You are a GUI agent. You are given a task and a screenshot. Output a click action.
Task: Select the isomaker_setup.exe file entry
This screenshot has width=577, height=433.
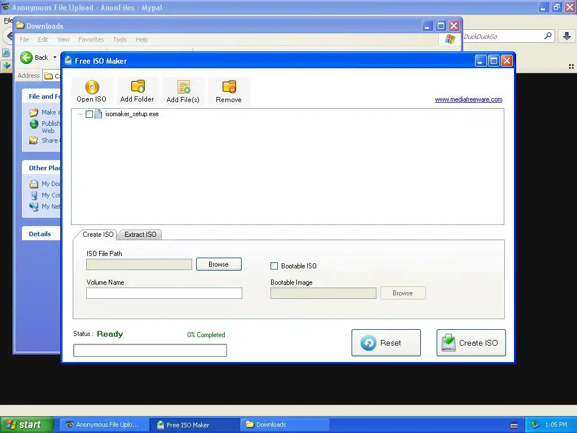click(x=132, y=114)
